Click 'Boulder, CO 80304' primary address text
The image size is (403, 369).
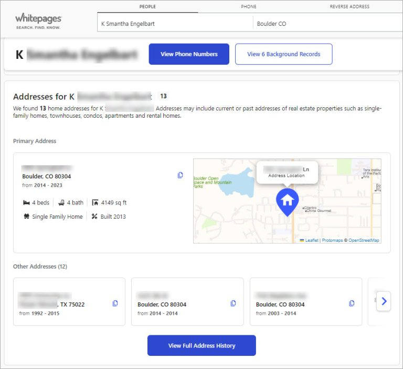(47, 177)
